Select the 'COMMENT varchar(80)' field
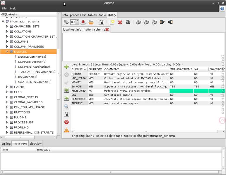This screenshot has height=175, width=226. click(x=34, y=67)
